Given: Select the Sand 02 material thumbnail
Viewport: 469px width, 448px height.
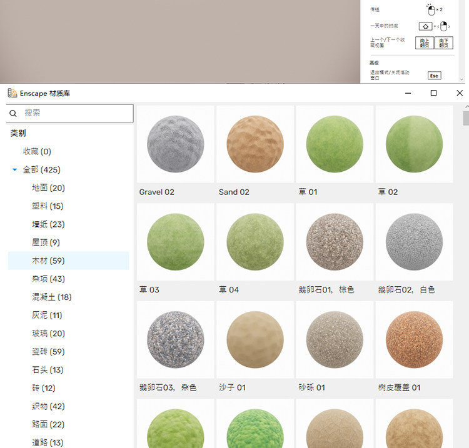Looking at the screenshot, I should (x=255, y=144).
